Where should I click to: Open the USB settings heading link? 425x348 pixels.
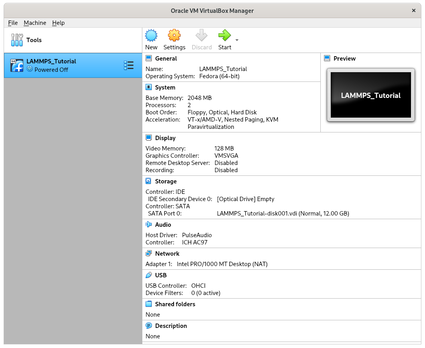161,275
